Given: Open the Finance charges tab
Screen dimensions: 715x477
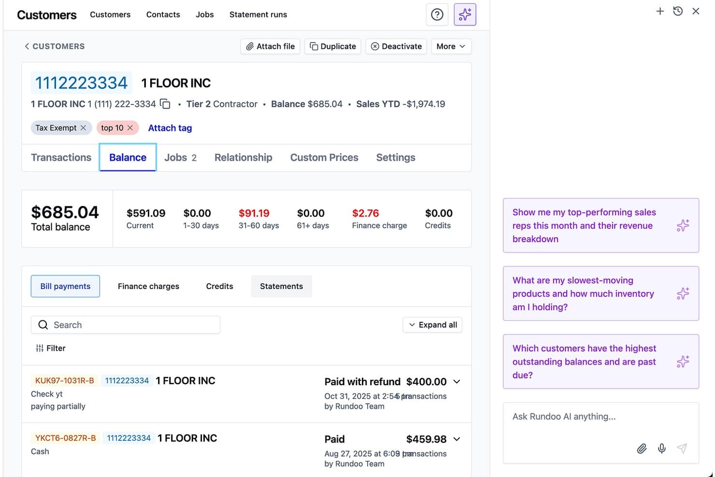Looking at the screenshot, I should tap(148, 286).
